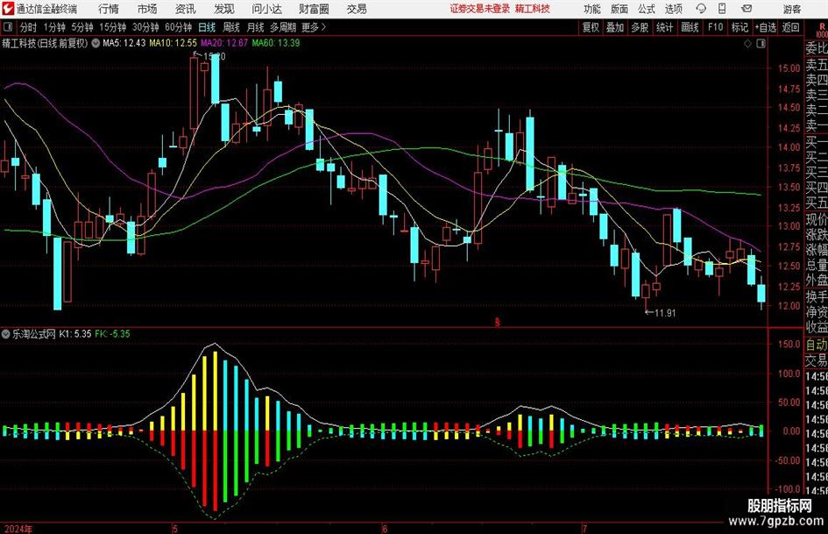Screen dimensions: 828x534
Task: Switch to 周线 weekly period
Action: [x=231, y=27]
